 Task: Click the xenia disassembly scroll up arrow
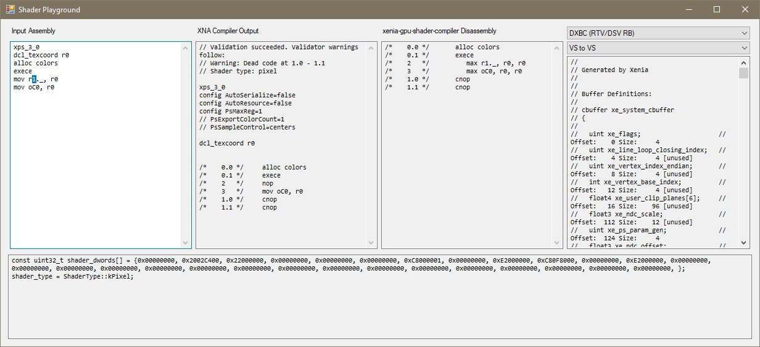point(557,47)
